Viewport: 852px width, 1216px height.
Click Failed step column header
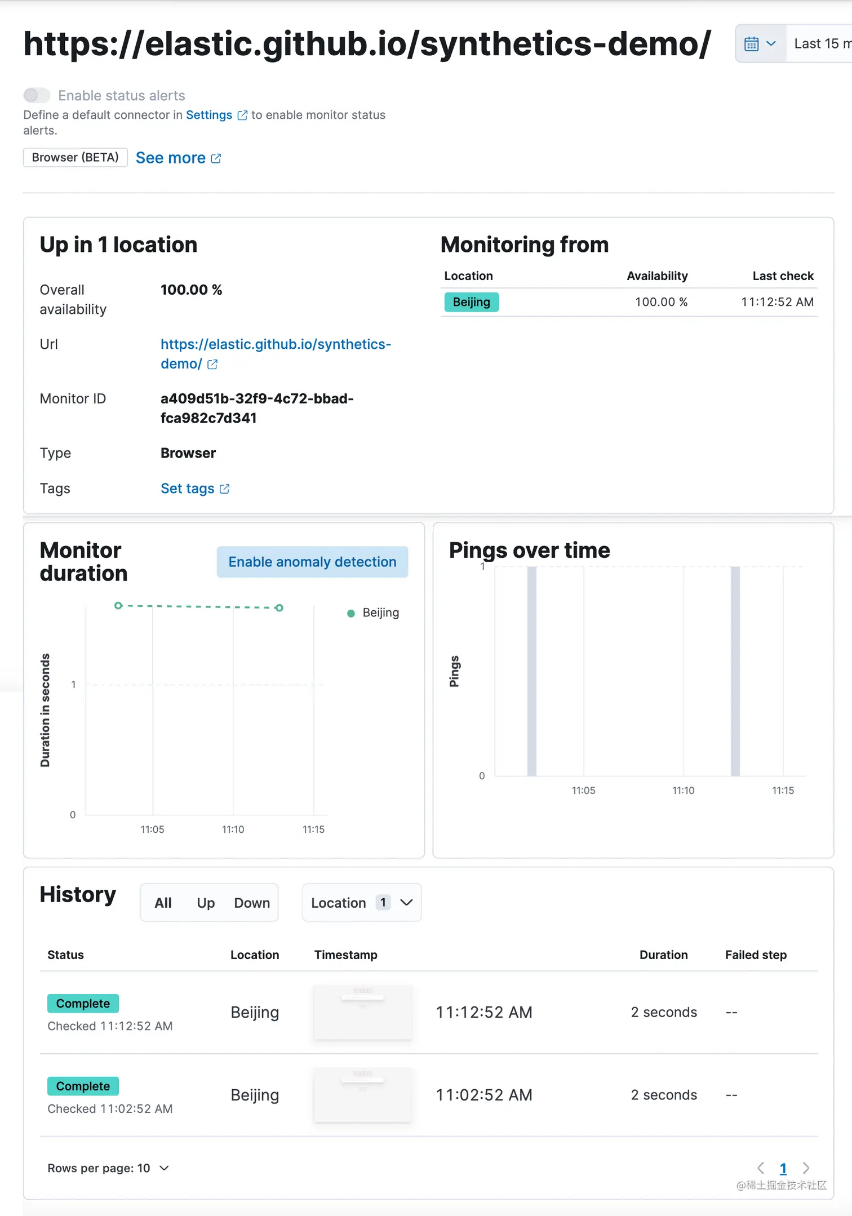756,955
